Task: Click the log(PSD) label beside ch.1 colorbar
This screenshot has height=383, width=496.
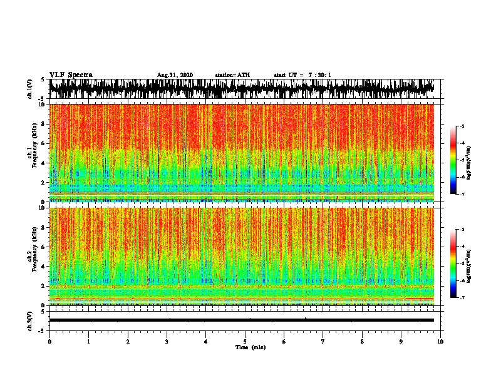Action: pyautogui.click(x=468, y=163)
